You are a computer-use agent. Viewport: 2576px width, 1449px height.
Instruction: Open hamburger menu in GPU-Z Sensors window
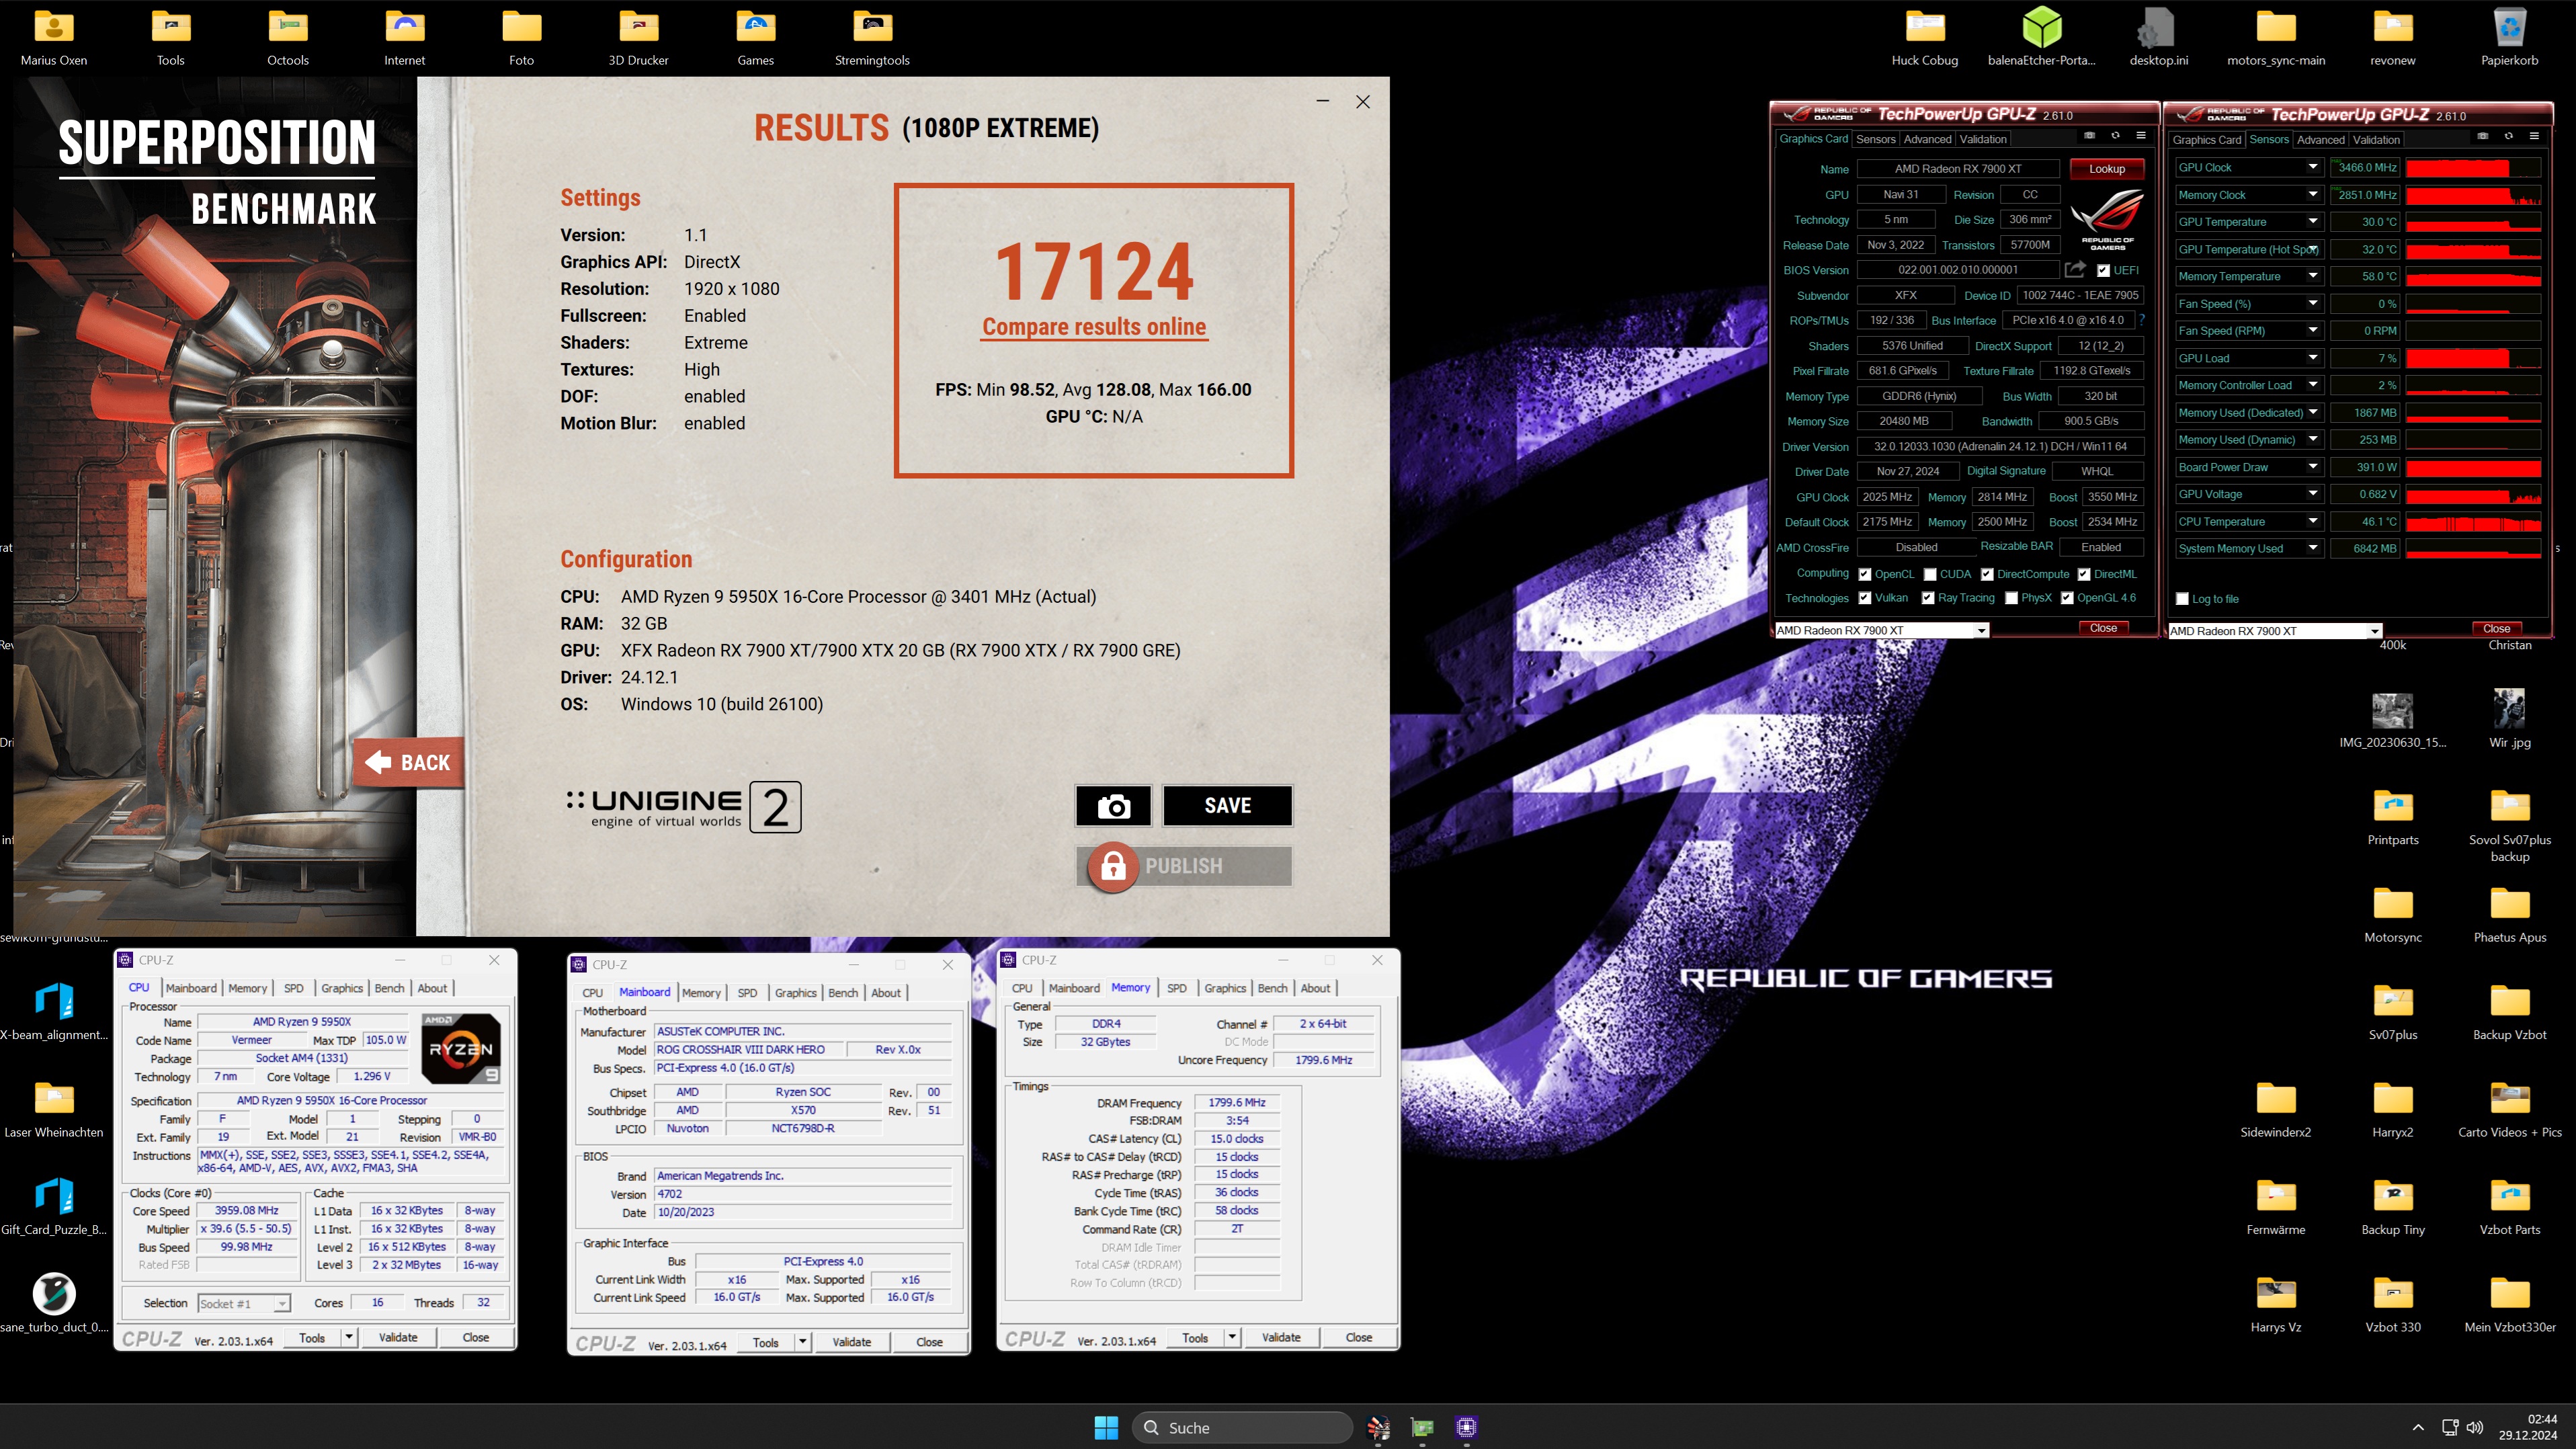(2534, 137)
